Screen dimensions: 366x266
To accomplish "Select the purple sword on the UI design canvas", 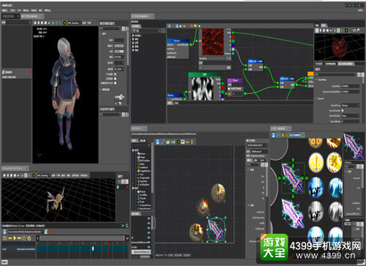I will 216,229.
